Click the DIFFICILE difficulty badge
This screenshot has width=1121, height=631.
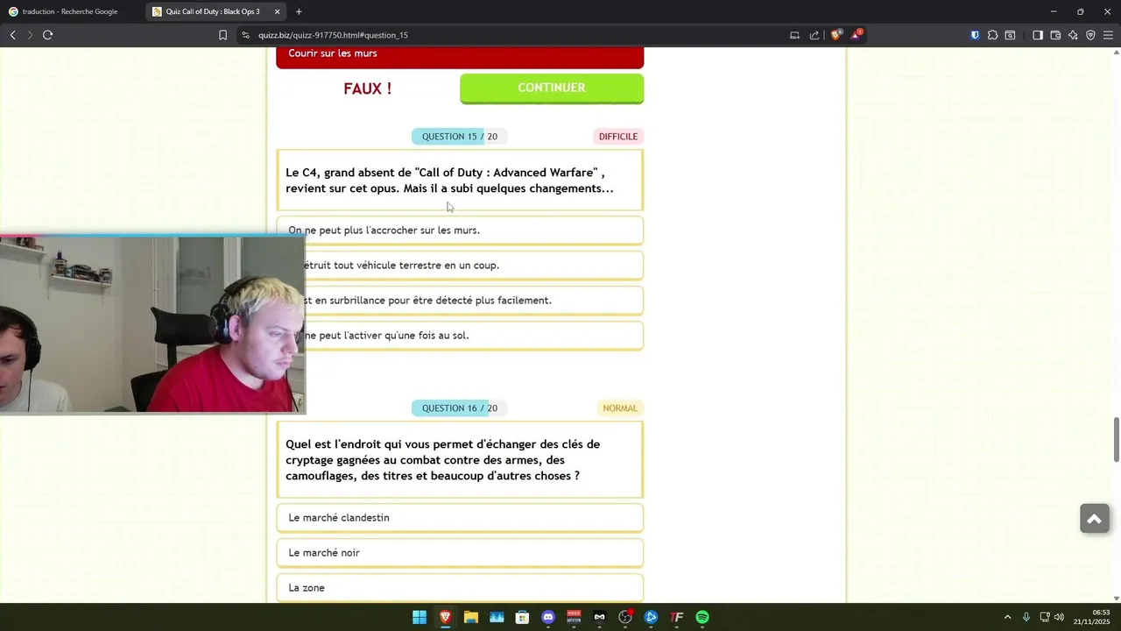point(618,137)
